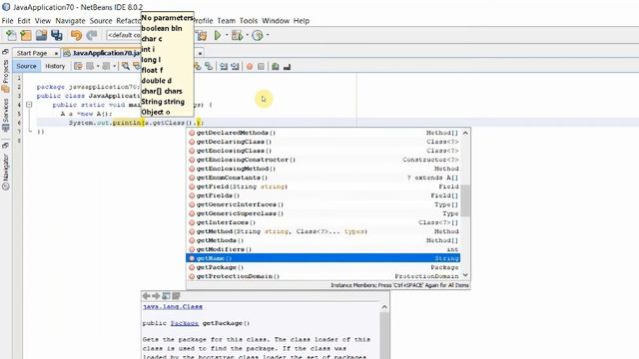Select the JavaApplication70.java editor tab
This screenshot has width=639, height=359.
coord(107,53)
